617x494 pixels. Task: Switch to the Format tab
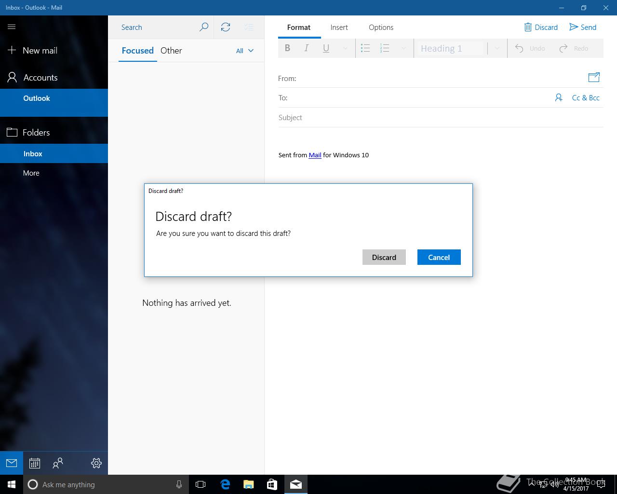point(299,27)
